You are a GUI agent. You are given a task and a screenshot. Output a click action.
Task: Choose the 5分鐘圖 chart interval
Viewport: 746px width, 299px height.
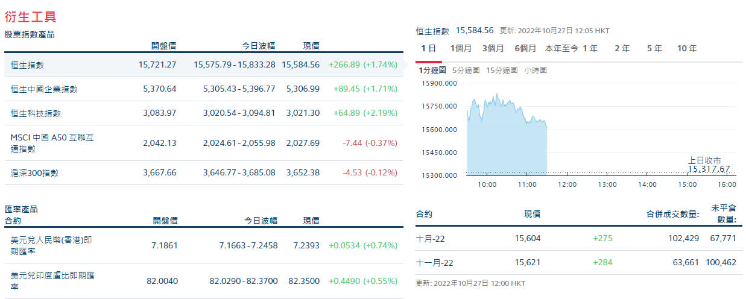pos(466,71)
